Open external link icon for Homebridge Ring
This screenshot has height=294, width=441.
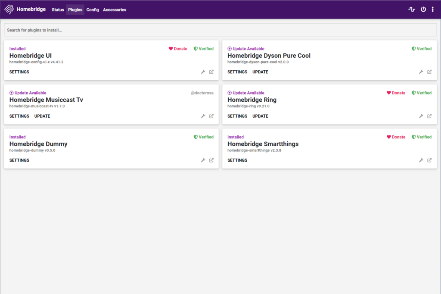(429, 116)
